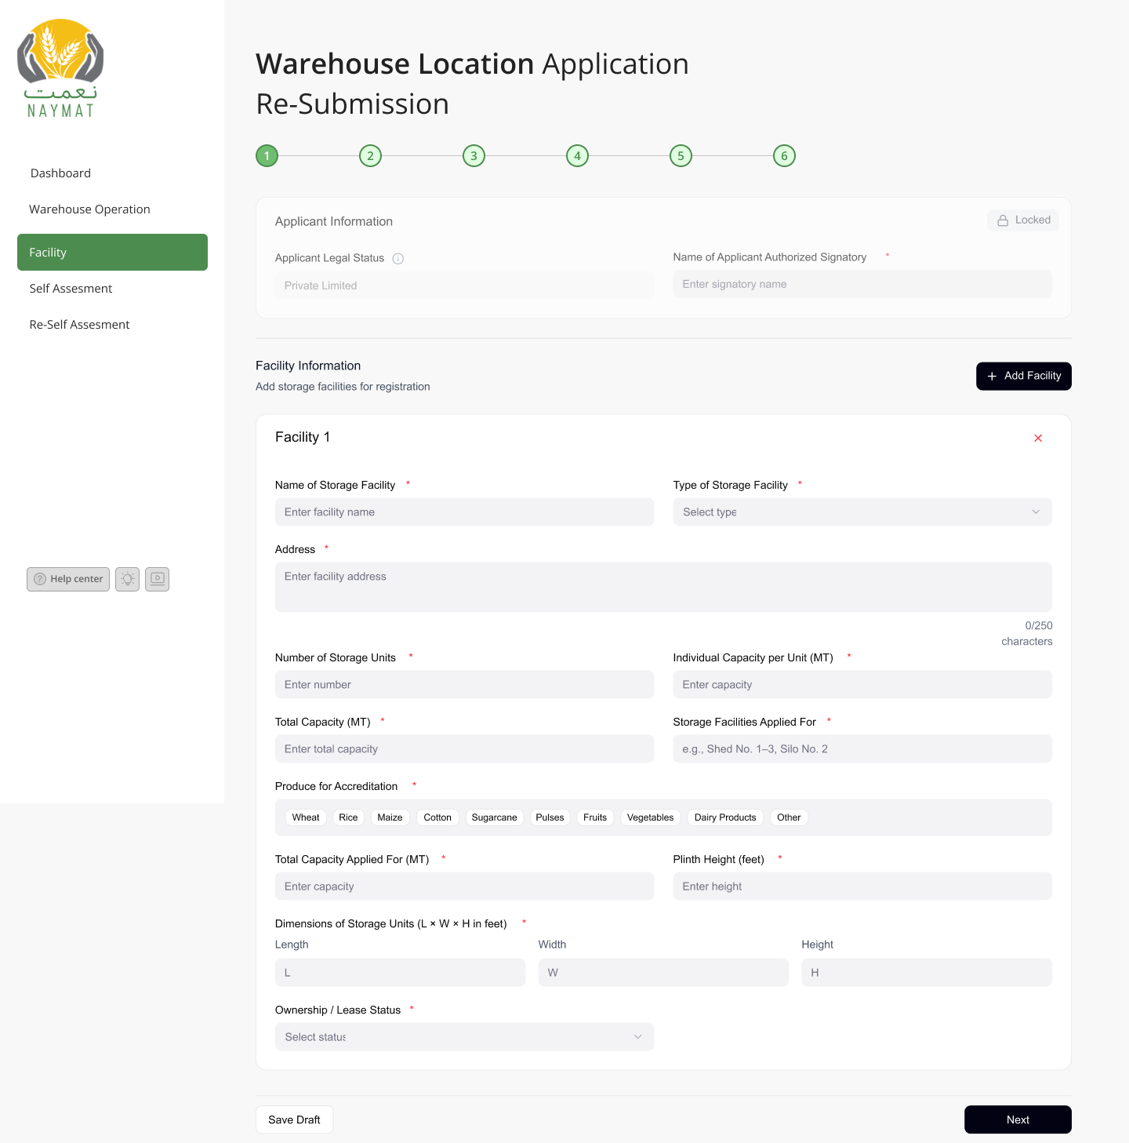Focus the Number of Storage Units field
The width and height of the screenshot is (1129, 1143).
coord(464,685)
